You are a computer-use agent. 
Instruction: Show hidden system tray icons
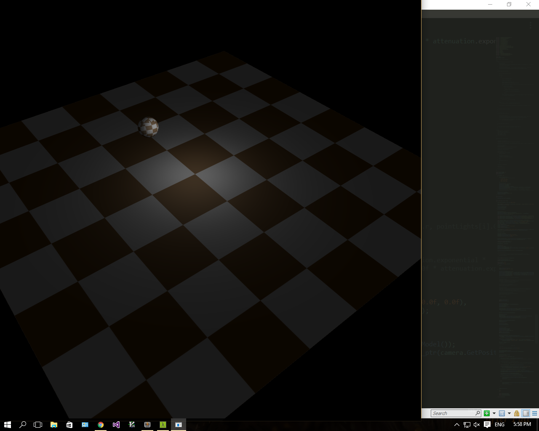(457, 425)
